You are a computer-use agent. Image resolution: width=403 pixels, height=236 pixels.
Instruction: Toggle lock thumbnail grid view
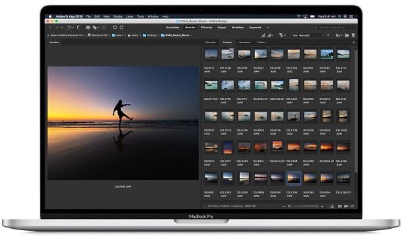click(332, 206)
